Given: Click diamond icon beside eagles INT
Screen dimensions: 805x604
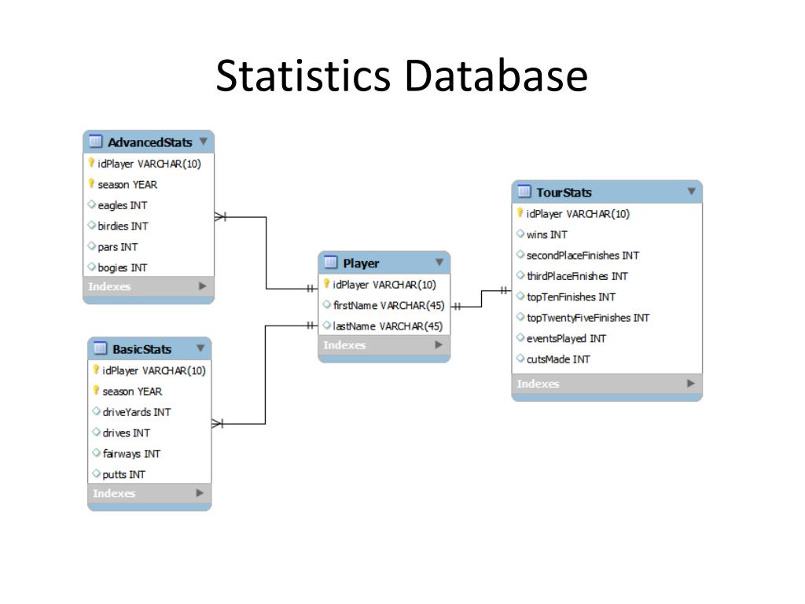Looking at the screenshot, I should [91, 204].
